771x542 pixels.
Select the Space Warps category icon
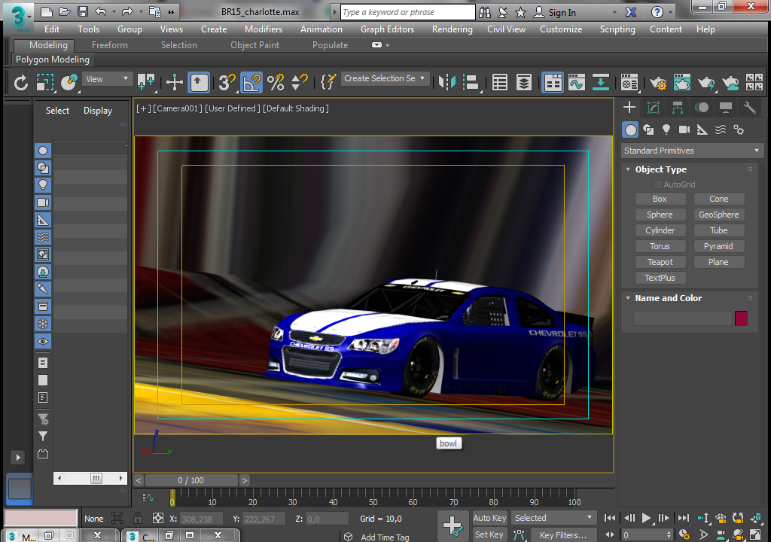pos(721,129)
